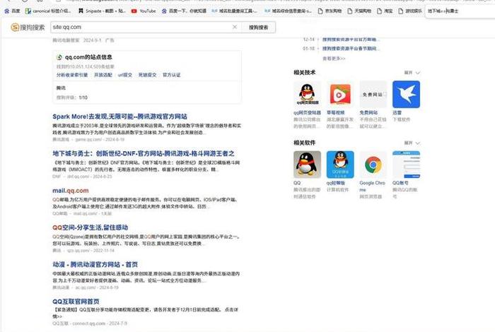Click the qq网页登陆器 text label
The width and height of the screenshot is (495, 332).
point(307,112)
